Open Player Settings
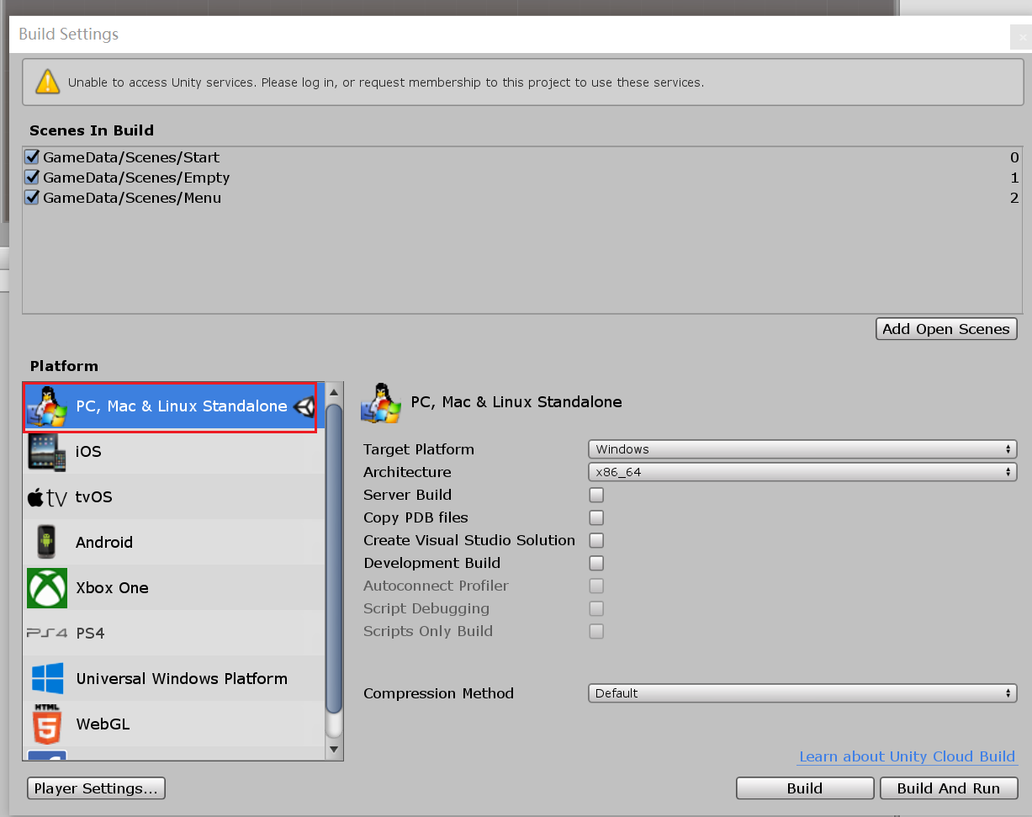The height and width of the screenshot is (817, 1032). [97, 788]
